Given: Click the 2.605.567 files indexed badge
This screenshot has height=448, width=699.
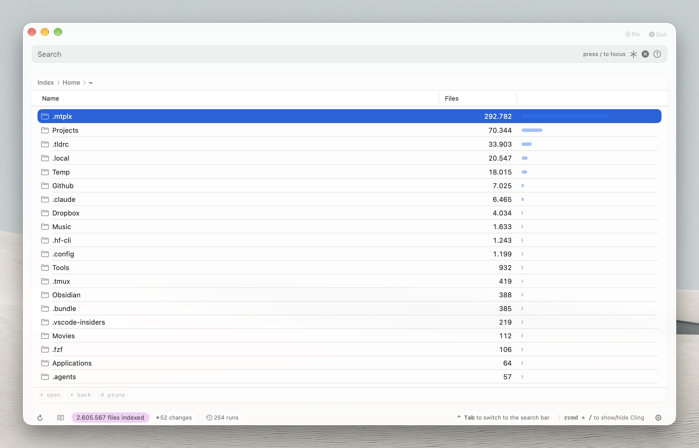Looking at the screenshot, I should [x=110, y=418].
